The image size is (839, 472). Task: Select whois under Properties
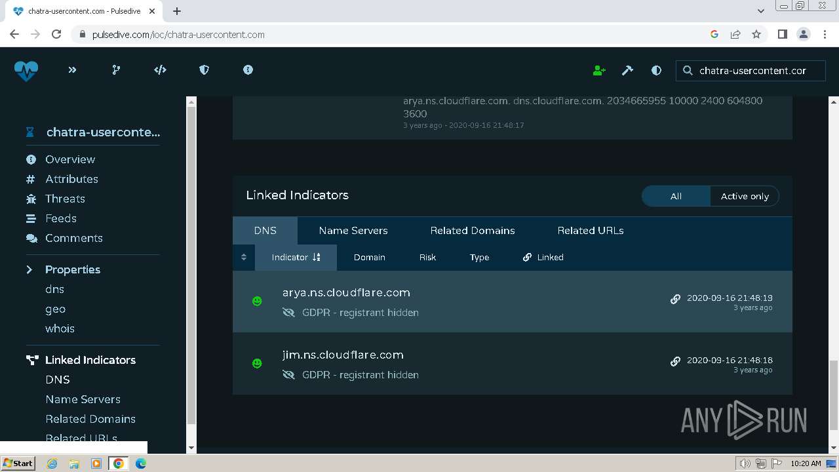[60, 328]
